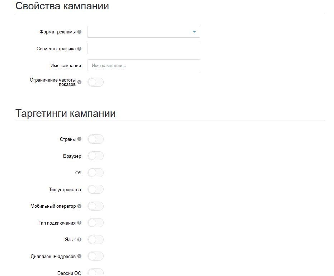Click the Имя кампании input field
The width and height of the screenshot is (334, 276).
(144, 65)
